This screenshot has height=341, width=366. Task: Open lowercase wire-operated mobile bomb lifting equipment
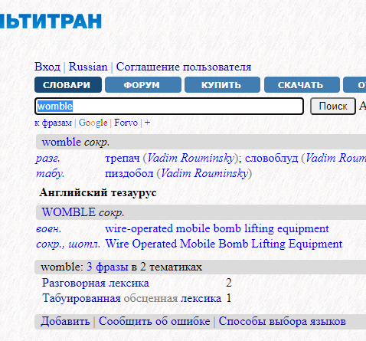pyautogui.click(x=217, y=228)
